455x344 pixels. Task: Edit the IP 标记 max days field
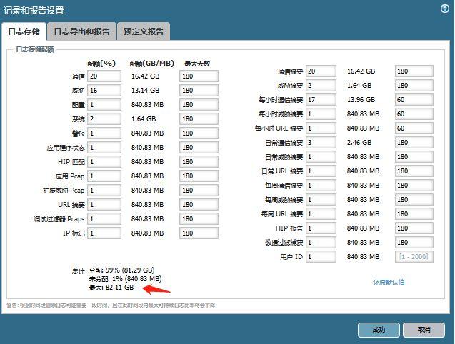[x=199, y=233]
